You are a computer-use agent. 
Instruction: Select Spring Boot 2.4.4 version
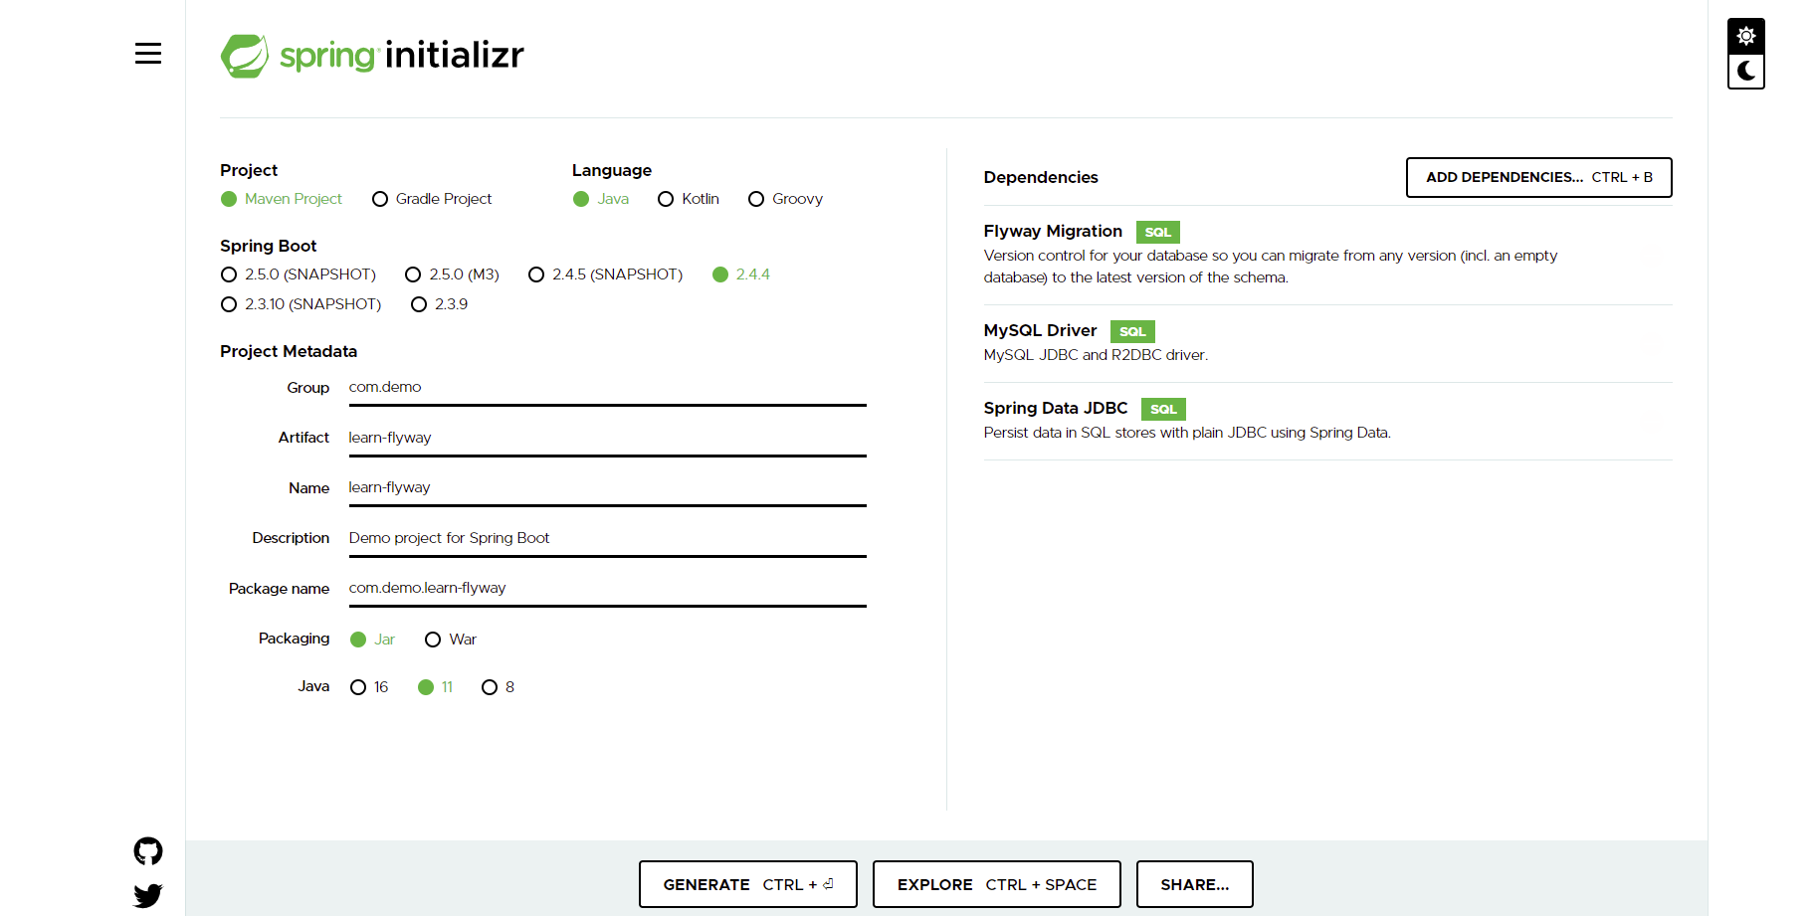(x=741, y=275)
